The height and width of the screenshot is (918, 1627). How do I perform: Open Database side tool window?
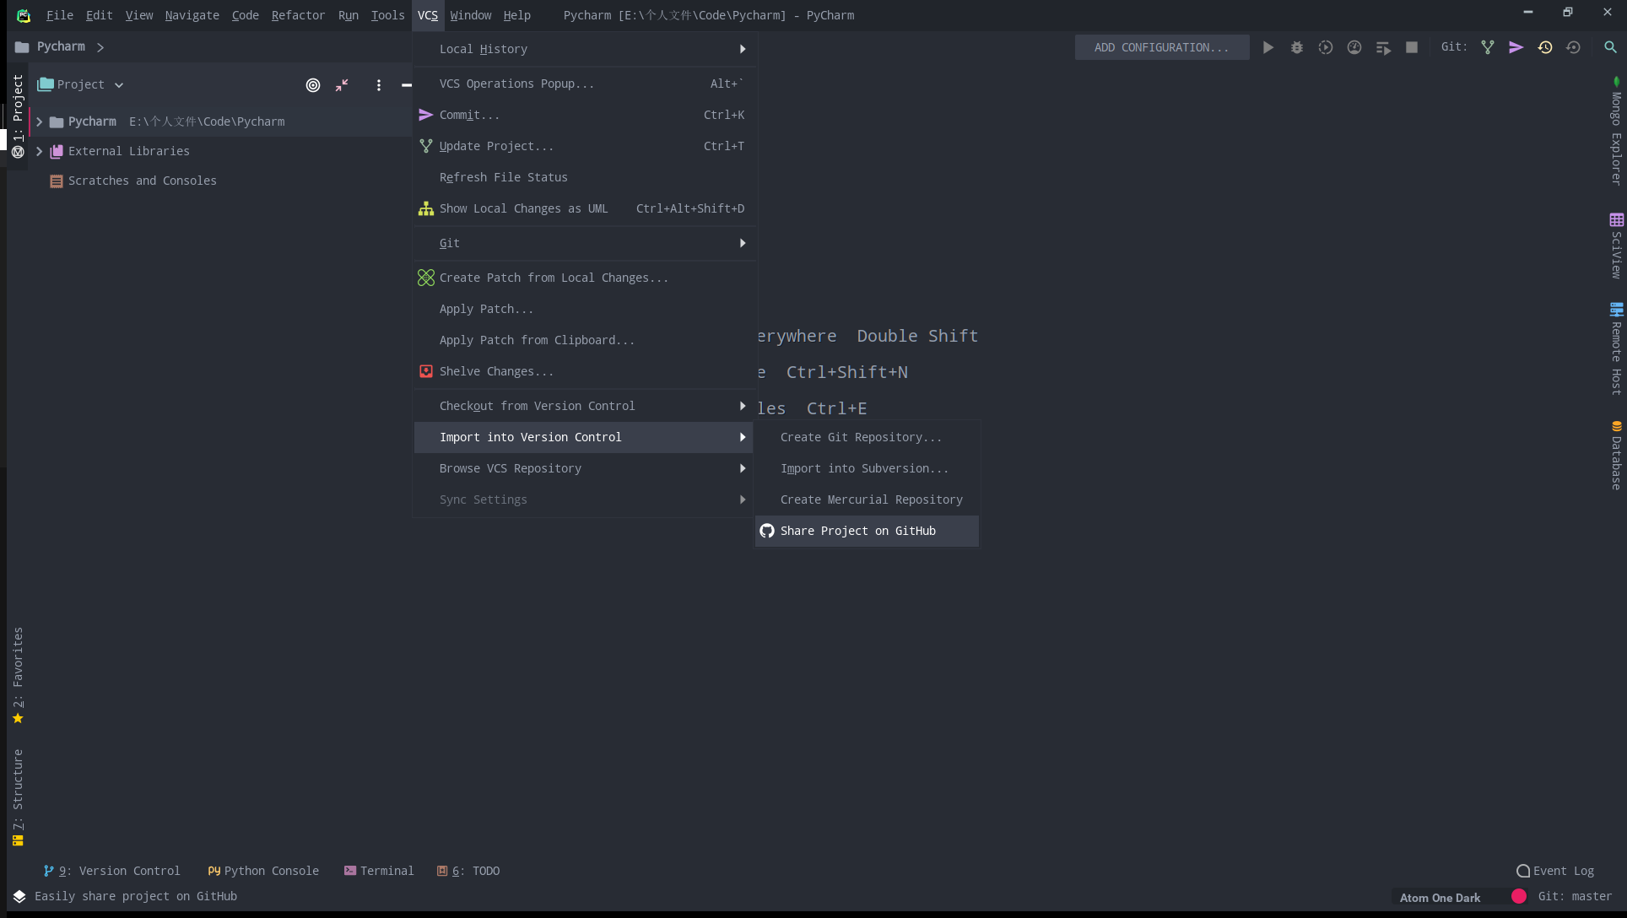[1616, 455]
